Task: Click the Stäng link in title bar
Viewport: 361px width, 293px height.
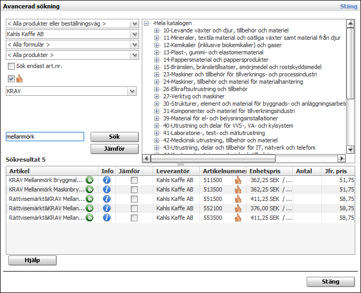Action: 348,6
